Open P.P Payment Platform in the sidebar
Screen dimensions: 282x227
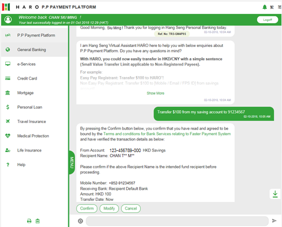[34, 35]
